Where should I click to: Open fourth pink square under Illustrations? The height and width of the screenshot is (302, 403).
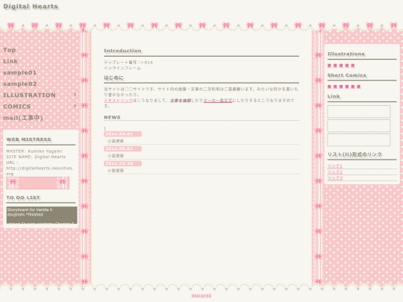347,66
